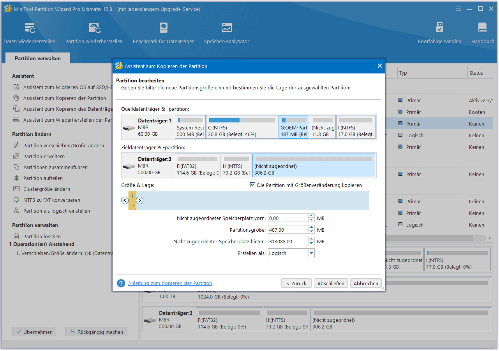The image size is (499, 351).
Task: Click 'Partition löschen' in sidebar
Action: (42, 236)
